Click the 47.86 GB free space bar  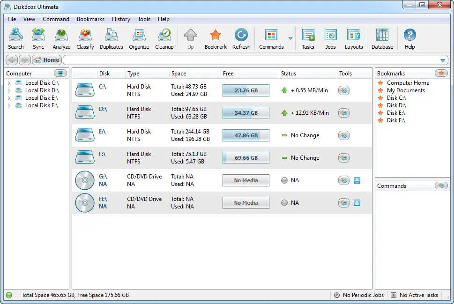246,135
